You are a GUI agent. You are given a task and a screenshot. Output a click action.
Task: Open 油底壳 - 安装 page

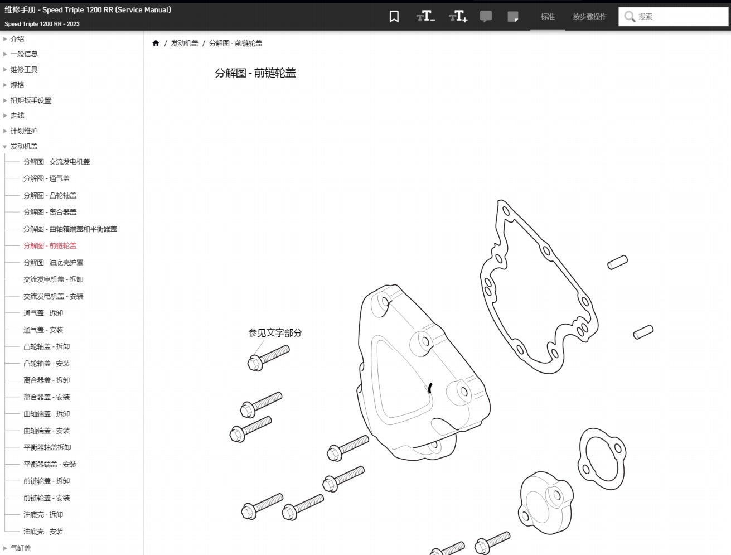(43, 532)
